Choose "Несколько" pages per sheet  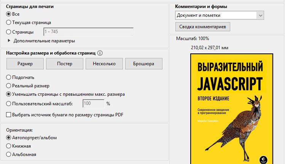pos(104,64)
